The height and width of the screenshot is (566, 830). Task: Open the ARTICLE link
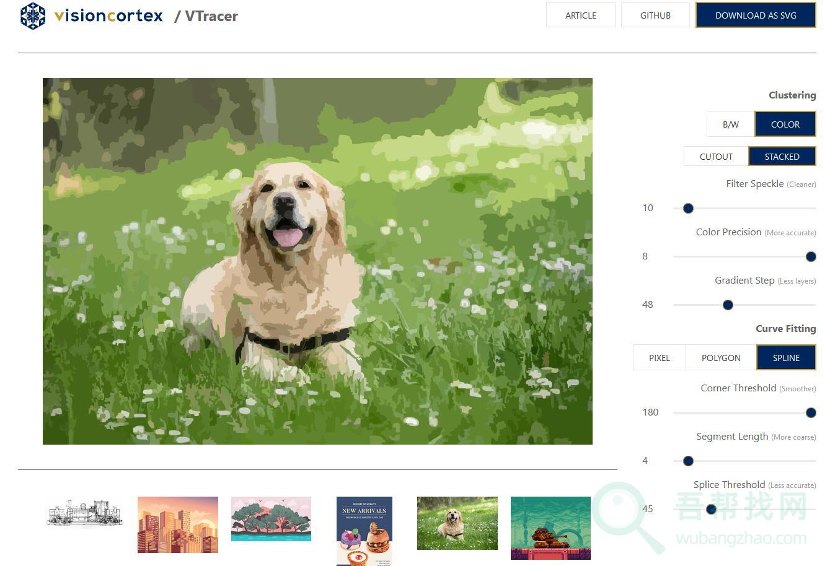[x=580, y=15]
